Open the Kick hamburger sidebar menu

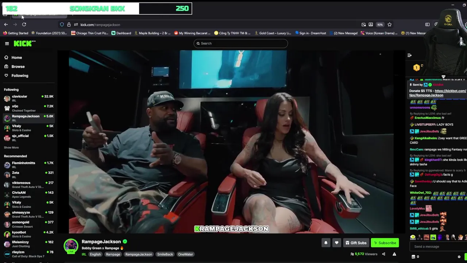(x=7, y=43)
